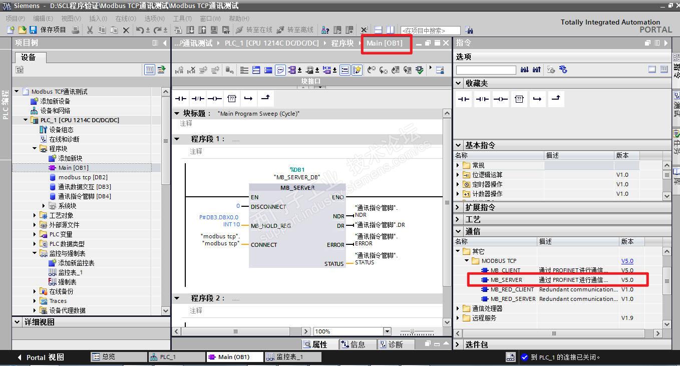Split the editor space vertically

pos(390,30)
